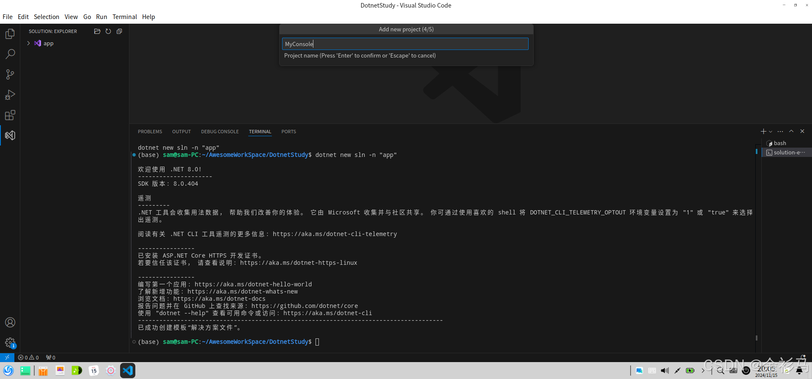The width and height of the screenshot is (812, 379).
Task: Open the Selection menu
Action: [x=47, y=17]
